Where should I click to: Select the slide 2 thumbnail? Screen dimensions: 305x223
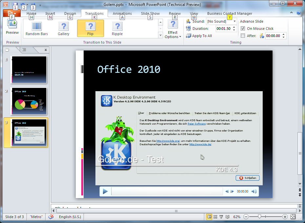pos(29,101)
